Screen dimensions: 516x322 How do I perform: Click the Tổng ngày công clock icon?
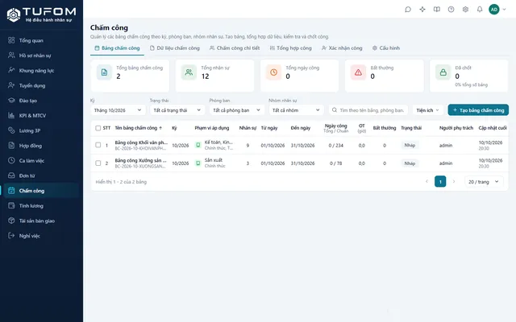pos(273,72)
